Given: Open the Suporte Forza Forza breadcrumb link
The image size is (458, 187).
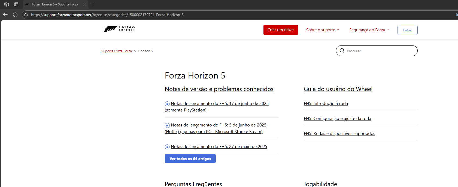Looking at the screenshot, I should click(117, 51).
